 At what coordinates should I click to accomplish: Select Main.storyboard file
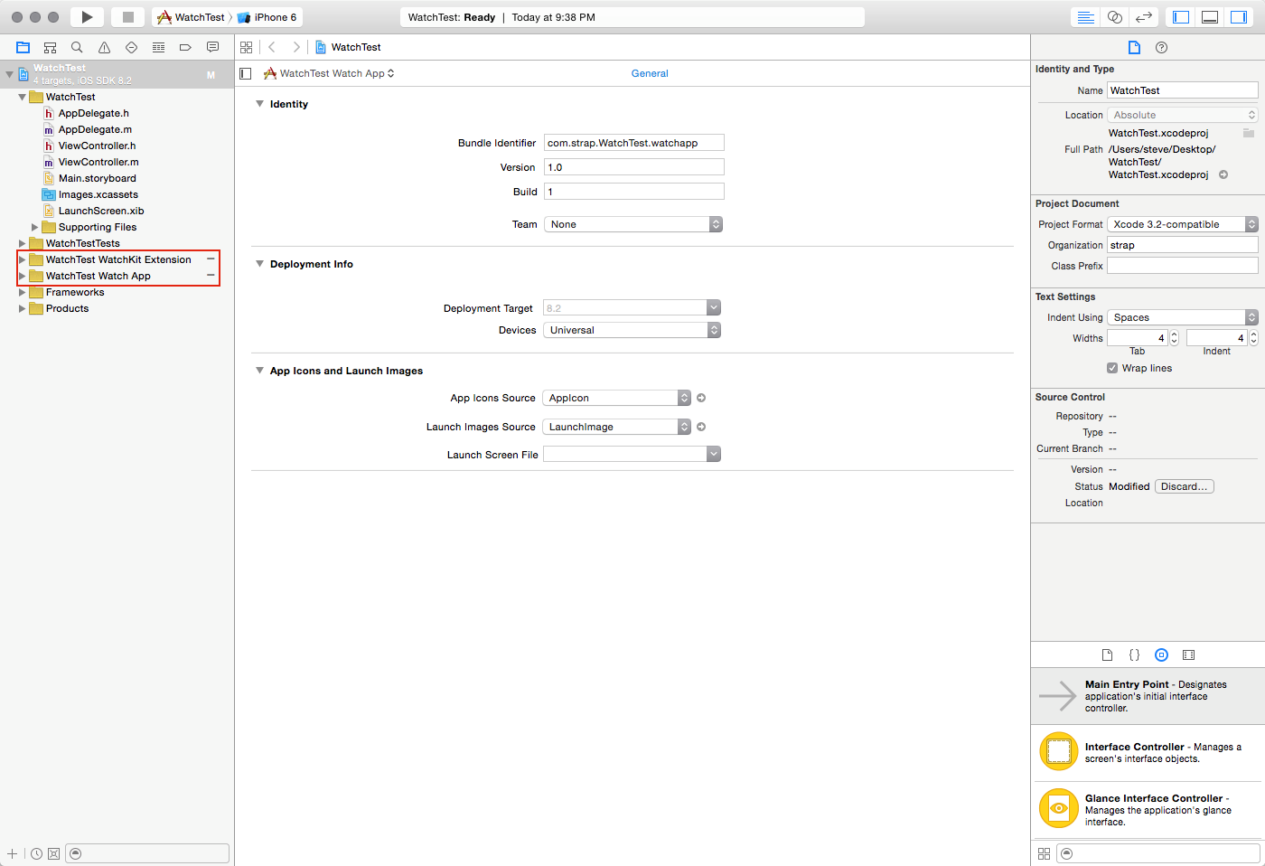point(97,178)
